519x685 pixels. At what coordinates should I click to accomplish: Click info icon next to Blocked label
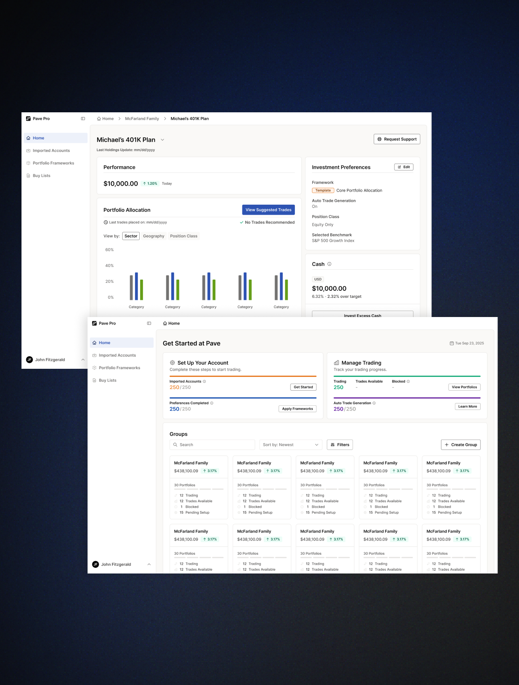[408, 382]
